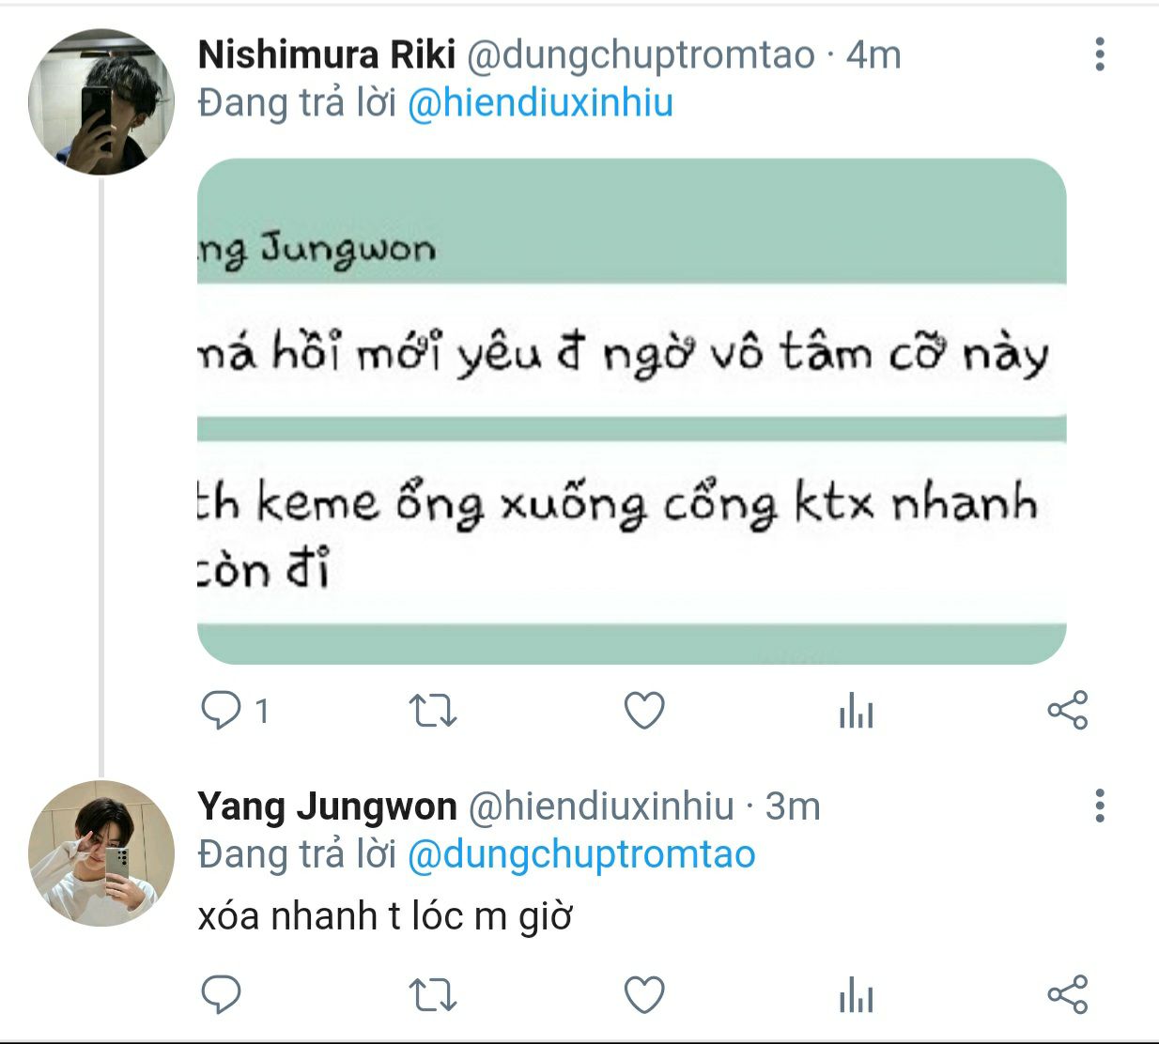Viewport: 1159px width, 1044px height.
Task: Open the 4m timestamp of the tweet
Action: 873,55
